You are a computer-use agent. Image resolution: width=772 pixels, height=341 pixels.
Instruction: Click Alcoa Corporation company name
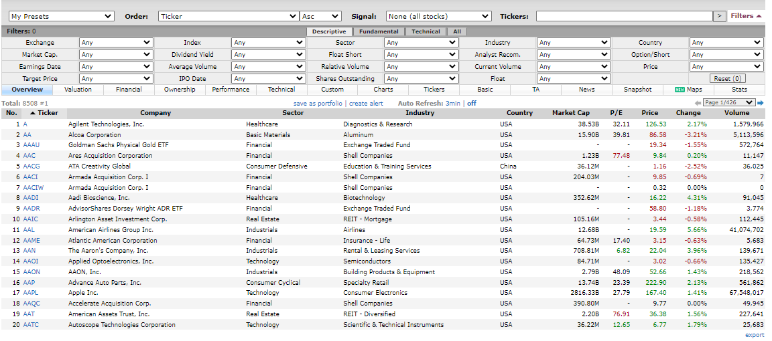click(x=94, y=134)
